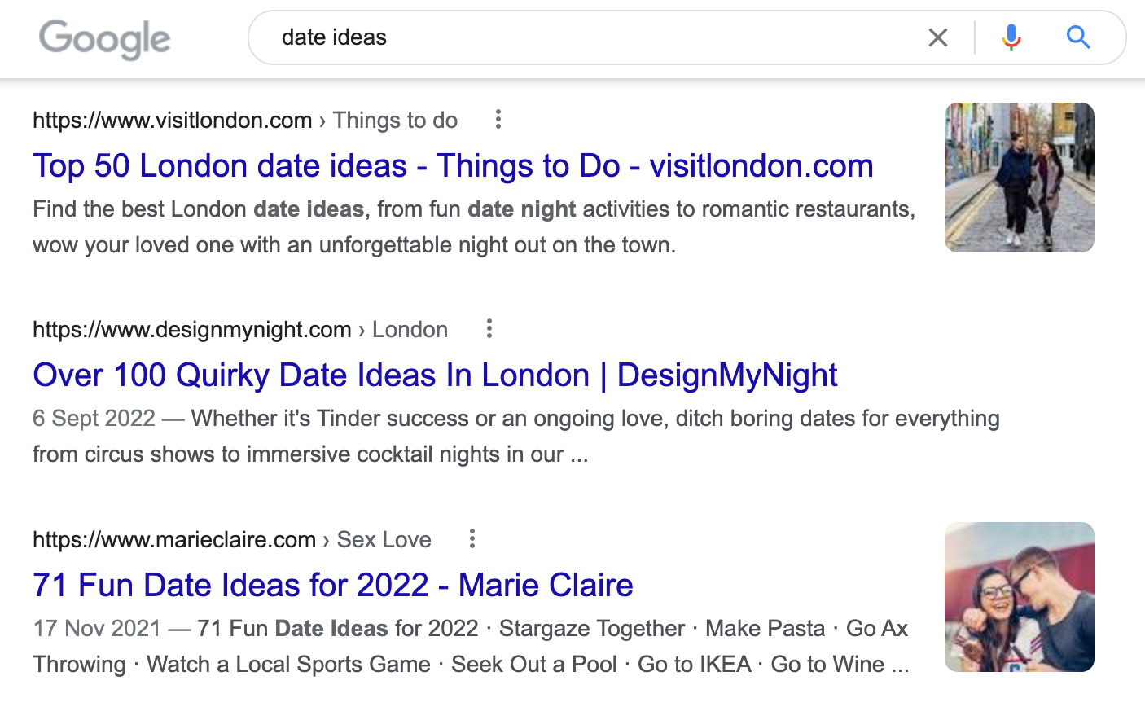Click the marieclaire.com breadcrumb URL
Screen dimensions: 1145x720
pos(174,539)
